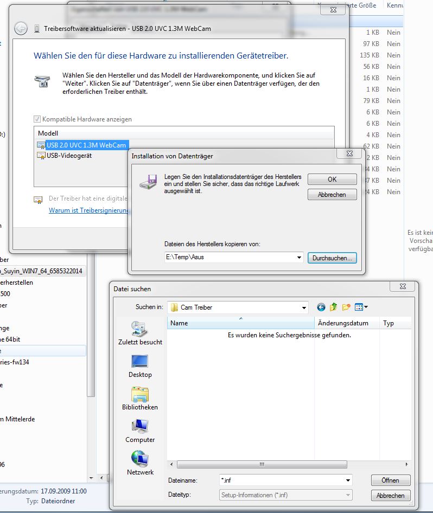Open the Zuletzt besucht location
Viewport: 433px width, 513px height.
click(x=140, y=333)
